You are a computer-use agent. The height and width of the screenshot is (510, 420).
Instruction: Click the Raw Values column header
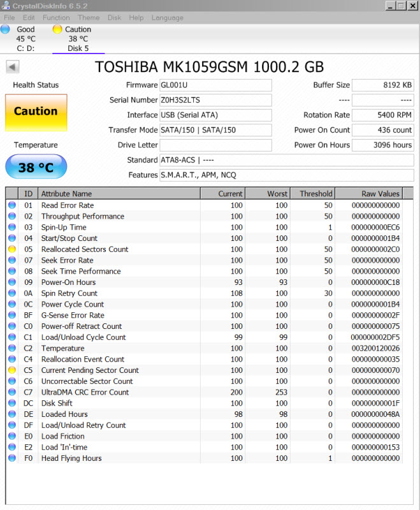pos(369,194)
